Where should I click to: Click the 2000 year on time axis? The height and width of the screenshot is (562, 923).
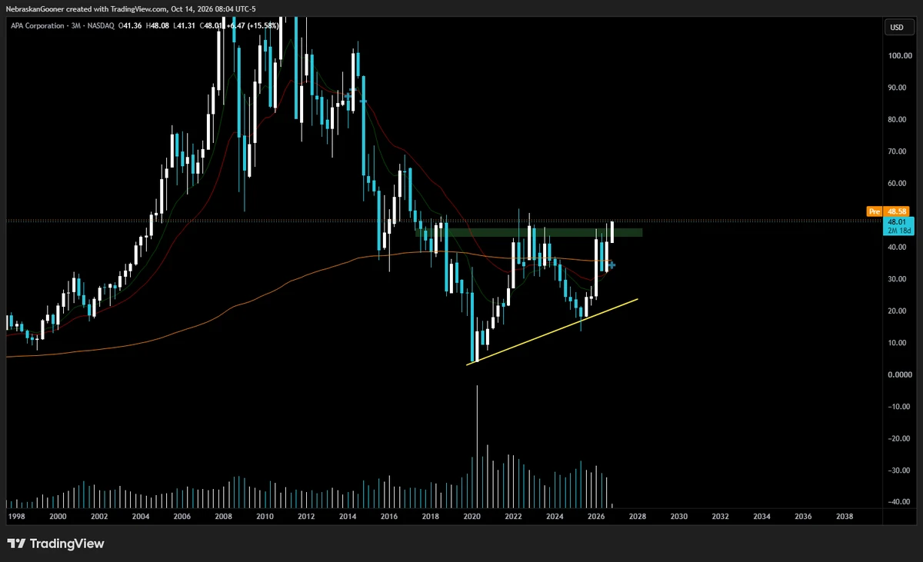[x=57, y=517]
